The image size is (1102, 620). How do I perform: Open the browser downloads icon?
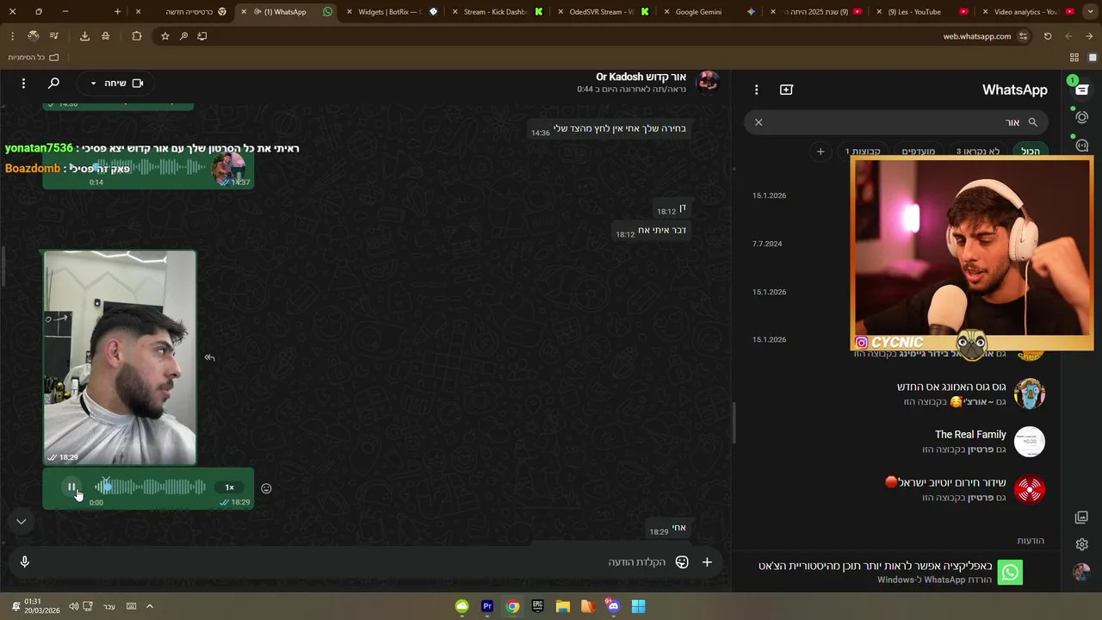84,36
